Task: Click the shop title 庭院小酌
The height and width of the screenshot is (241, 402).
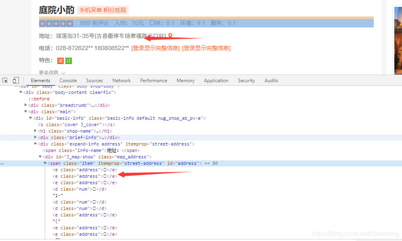Action: pos(57,10)
